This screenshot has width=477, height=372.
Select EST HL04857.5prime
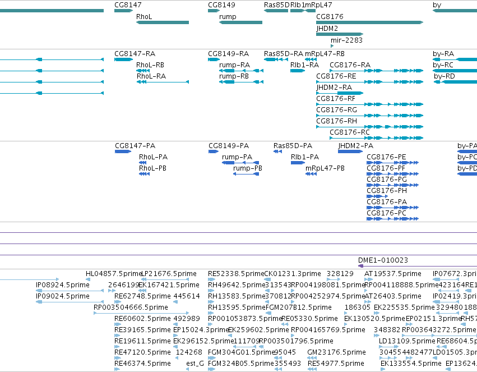pyautogui.click(x=88, y=279)
